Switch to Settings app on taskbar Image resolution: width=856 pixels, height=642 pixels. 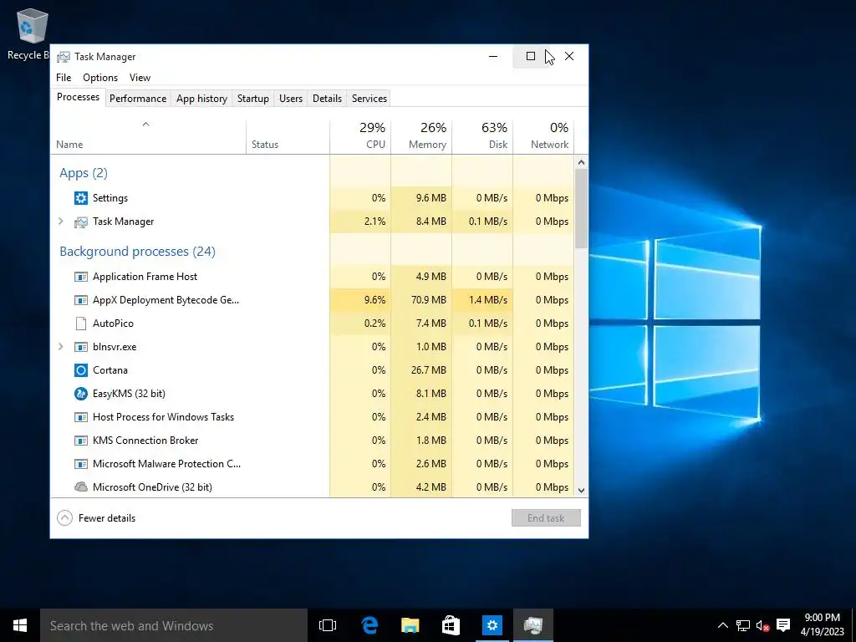[492, 625]
